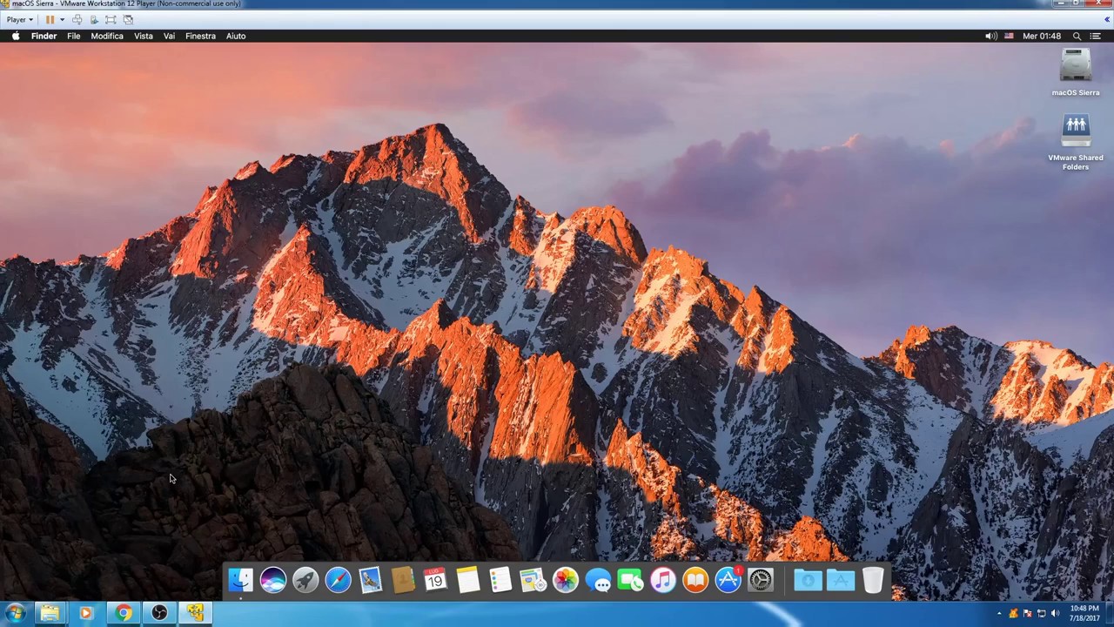Launch Siri from the dock
The height and width of the screenshot is (627, 1114).
pyautogui.click(x=273, y=580)
